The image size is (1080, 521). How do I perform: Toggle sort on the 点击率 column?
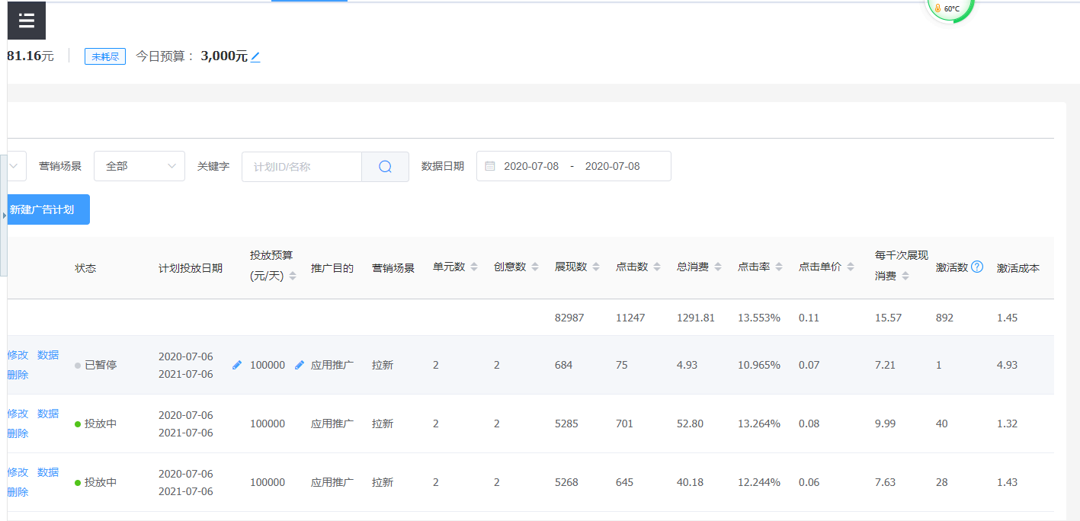[779, 267]
